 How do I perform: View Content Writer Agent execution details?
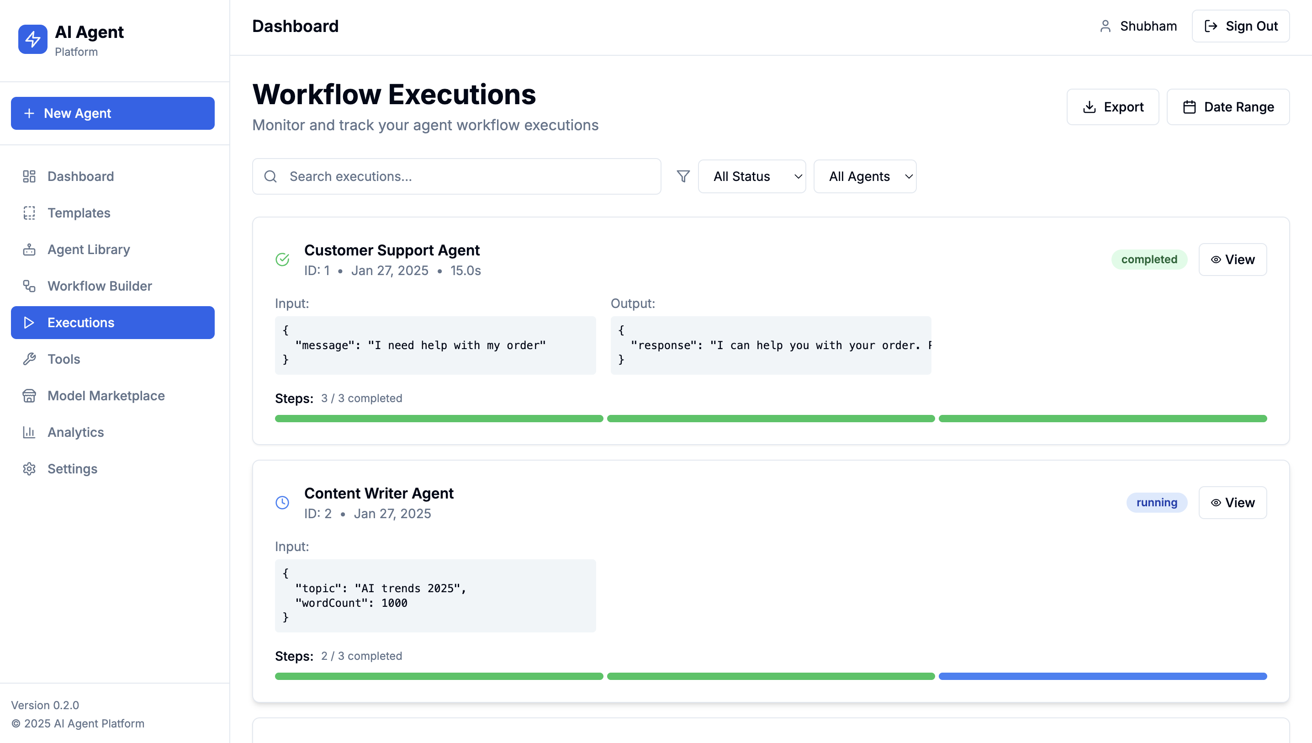point(1232,503)
